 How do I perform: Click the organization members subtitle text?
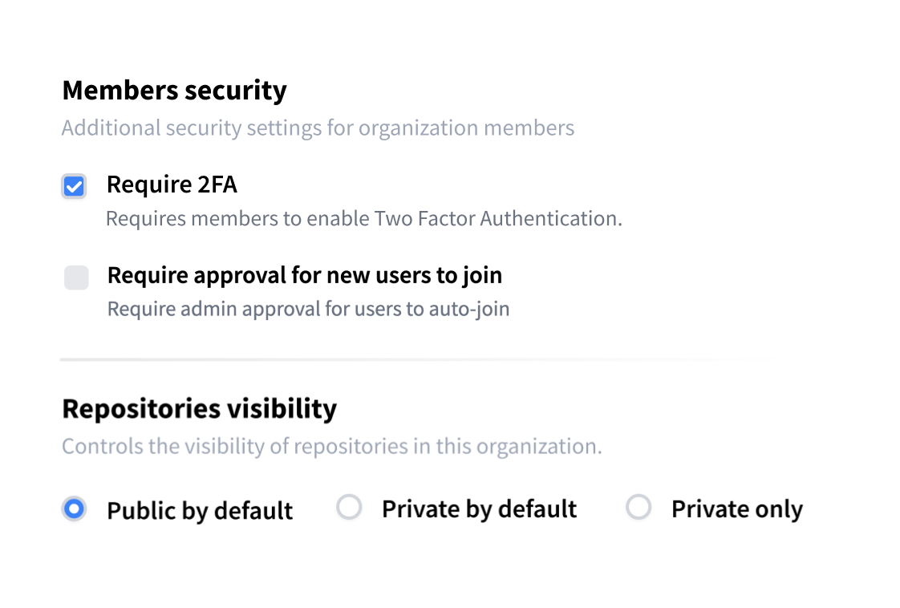pos(318,128)
